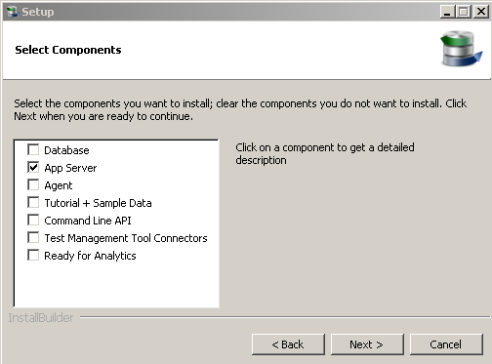Check the Command Line API box
This screenshot has height=364, width=492.
click(33, 220)
